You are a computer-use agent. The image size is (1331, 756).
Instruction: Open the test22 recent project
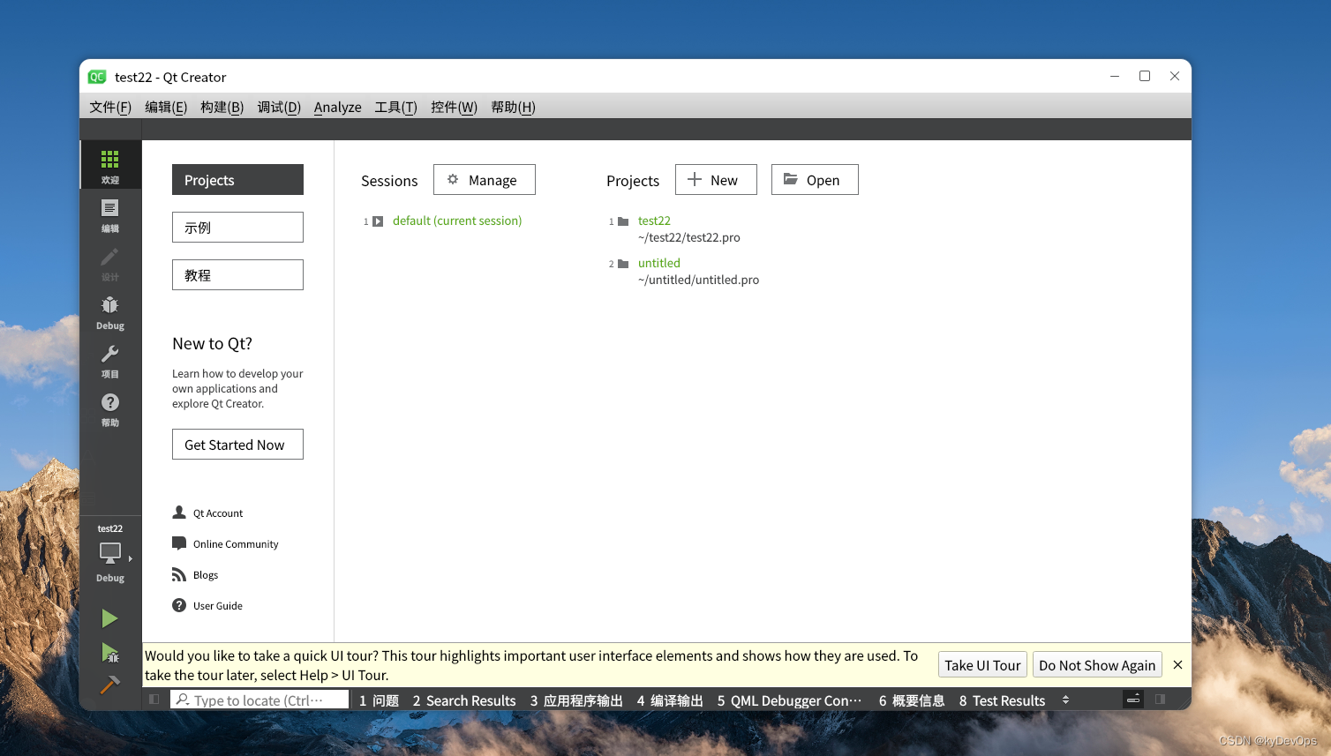(654, 221)
